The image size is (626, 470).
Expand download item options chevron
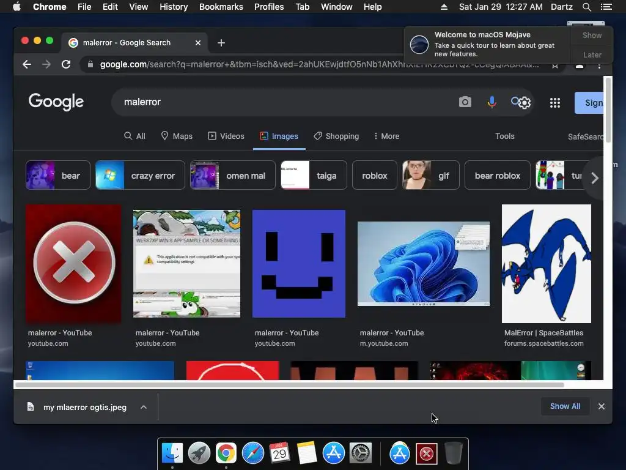144,407
